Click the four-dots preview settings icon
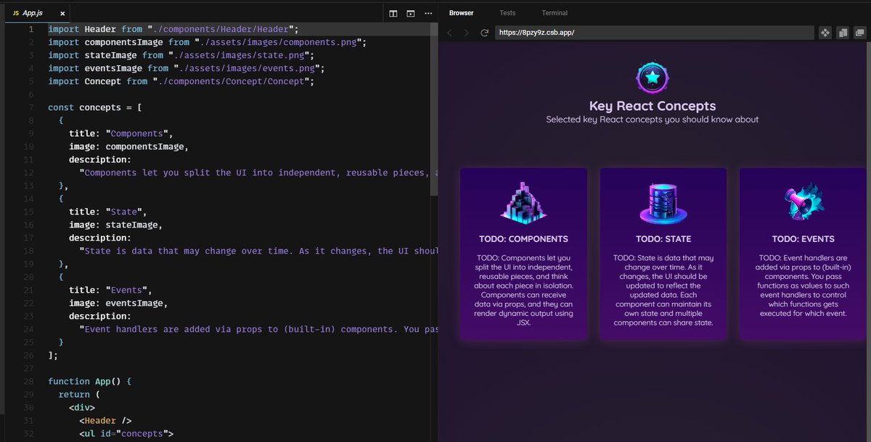 click(825, 32)
